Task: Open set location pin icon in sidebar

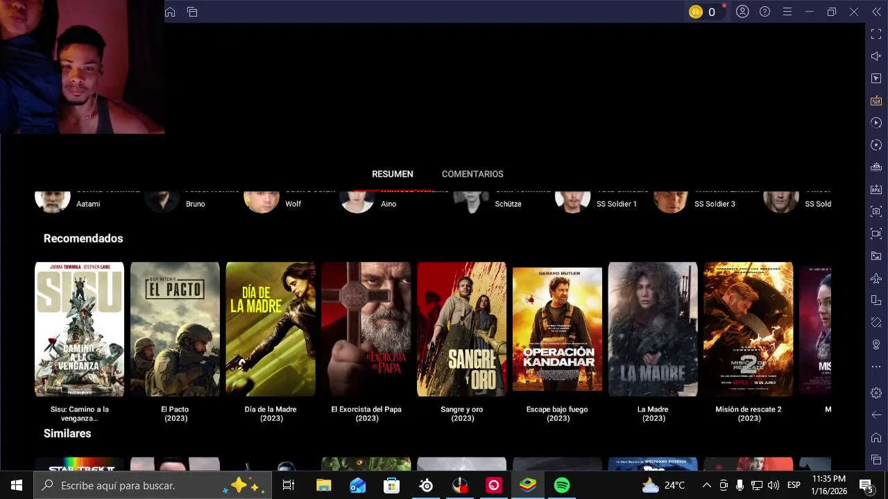Action: (x=876, y=344)
